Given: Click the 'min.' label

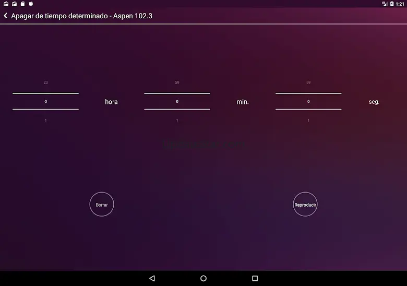Looking at the screenshot, I should click(x=243, y=102).
